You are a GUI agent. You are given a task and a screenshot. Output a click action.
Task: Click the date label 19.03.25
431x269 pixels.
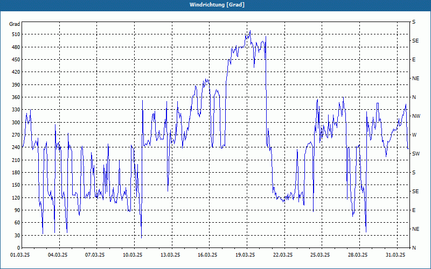[x=245, y=255]
